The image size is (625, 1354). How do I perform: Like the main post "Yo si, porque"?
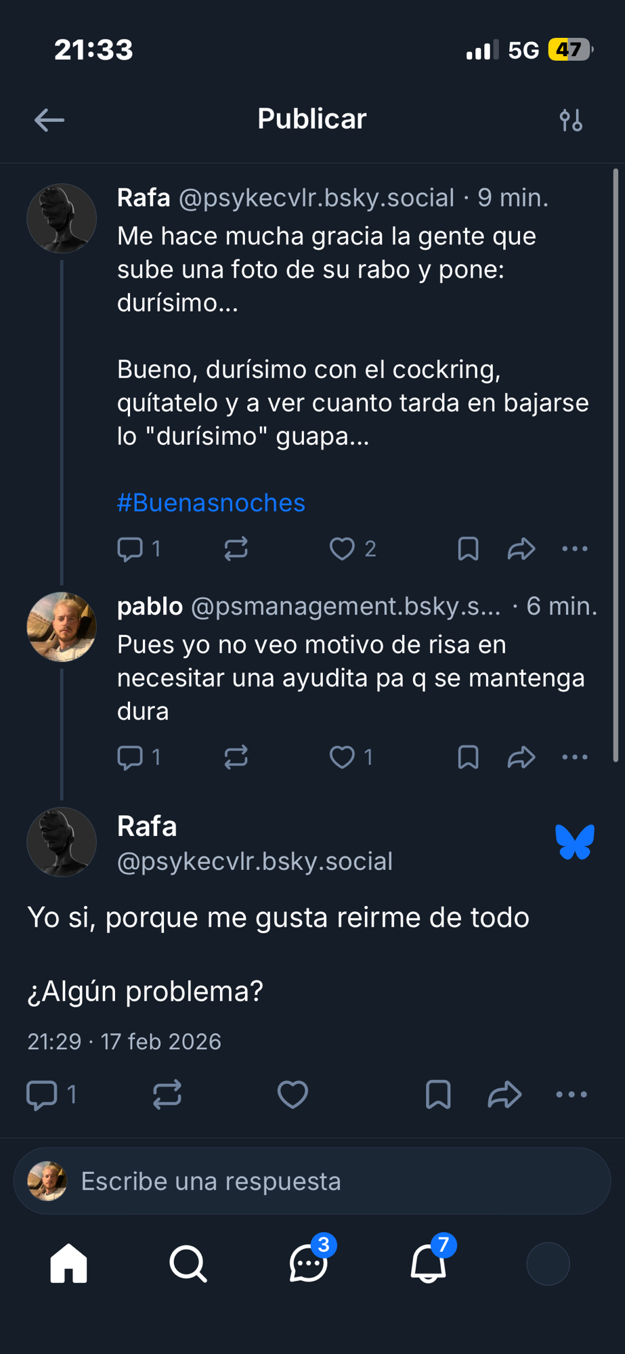[x=293, y=1095]
